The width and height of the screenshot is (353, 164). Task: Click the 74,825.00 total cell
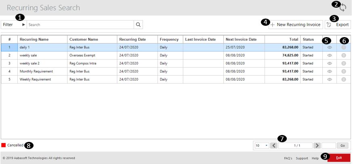coord(283,55)
